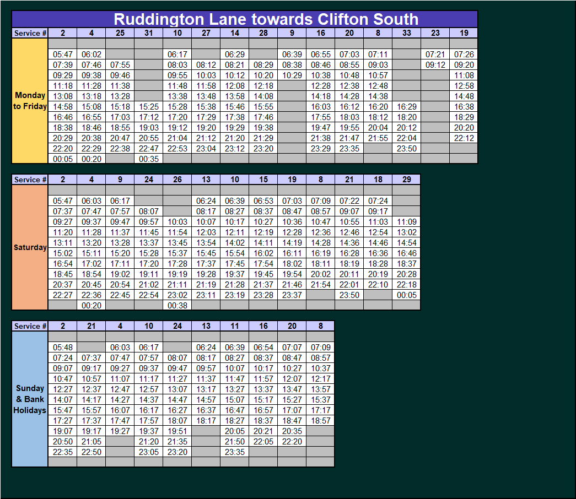Select service number 31 column header
The width and height of the screenshot is (576, 499).
pos(149,33)
